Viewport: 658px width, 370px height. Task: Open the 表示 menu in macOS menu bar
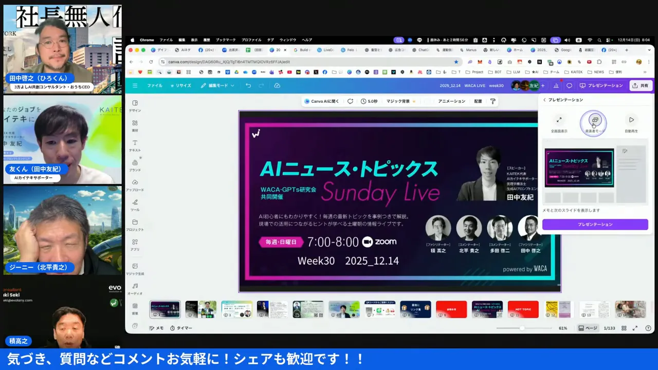193,40
